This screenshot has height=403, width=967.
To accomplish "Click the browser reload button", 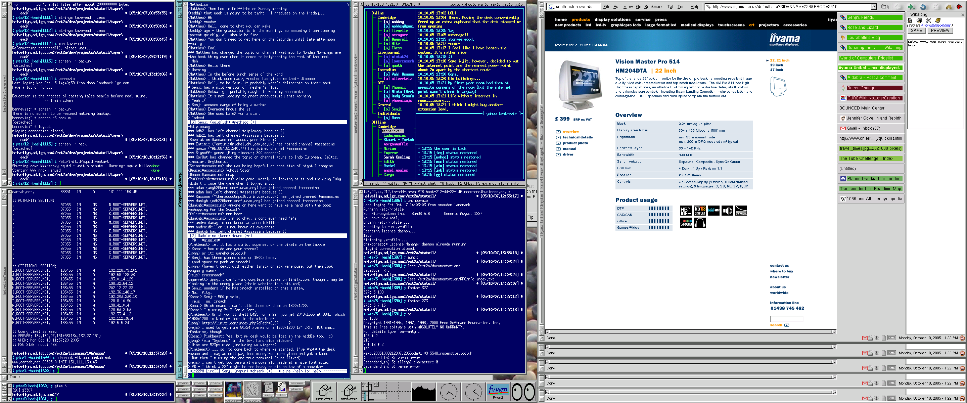I will pos(923,7).
